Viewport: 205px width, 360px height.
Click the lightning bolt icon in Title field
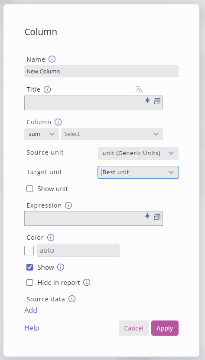[x=147, y=100]
